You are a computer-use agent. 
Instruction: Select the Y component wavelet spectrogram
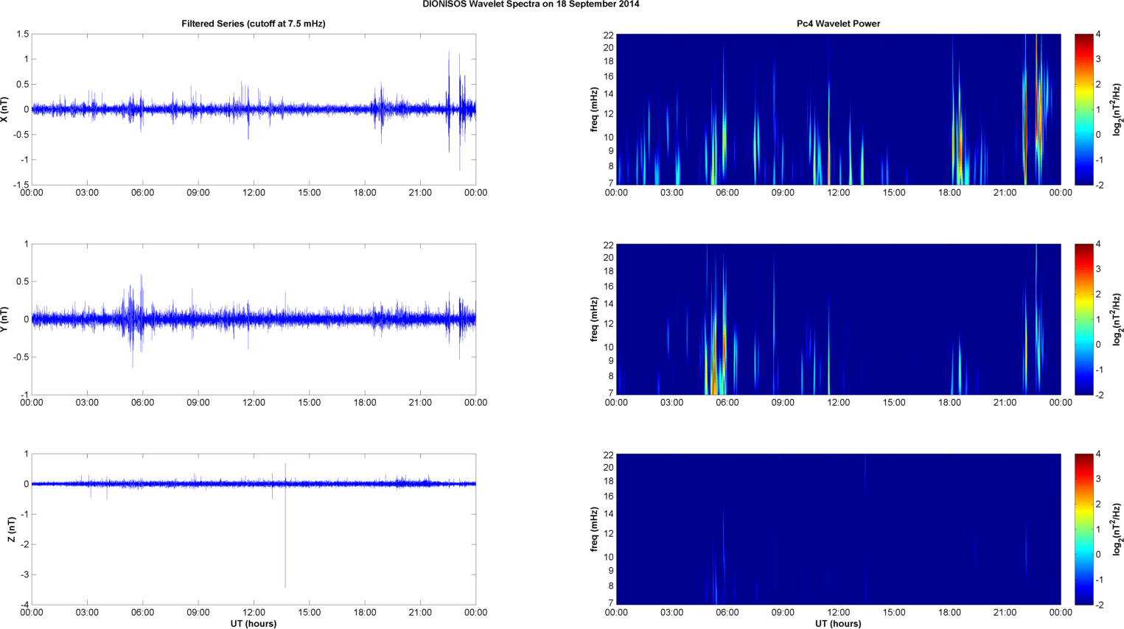[x=838, y=319]
